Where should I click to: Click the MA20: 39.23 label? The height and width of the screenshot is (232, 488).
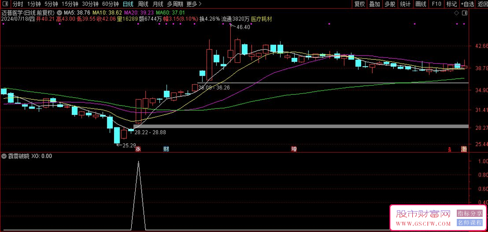tap(139, 13)
